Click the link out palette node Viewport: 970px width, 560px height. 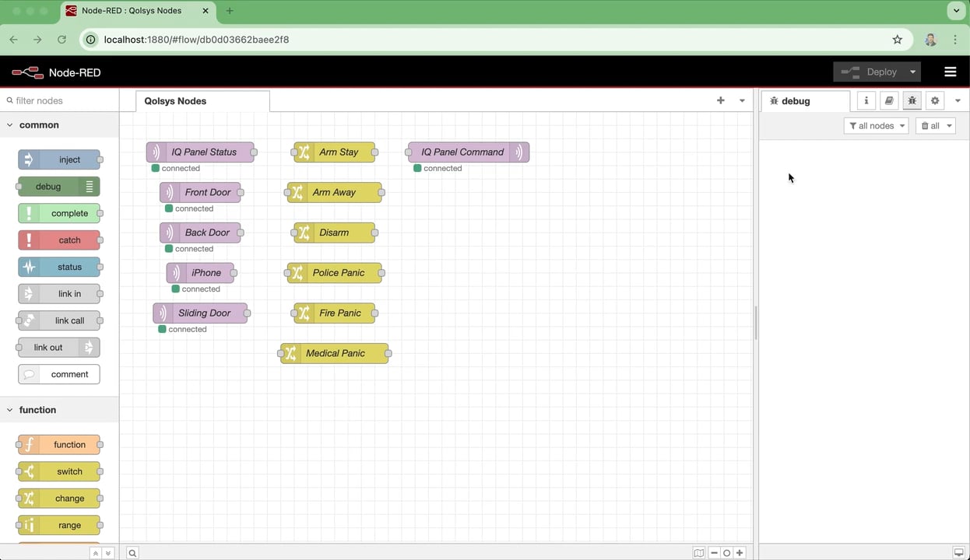point(59,348)
